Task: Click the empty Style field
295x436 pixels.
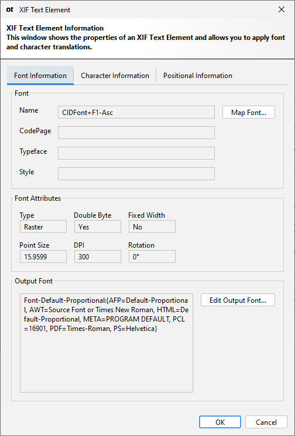Action: (136, 174)
